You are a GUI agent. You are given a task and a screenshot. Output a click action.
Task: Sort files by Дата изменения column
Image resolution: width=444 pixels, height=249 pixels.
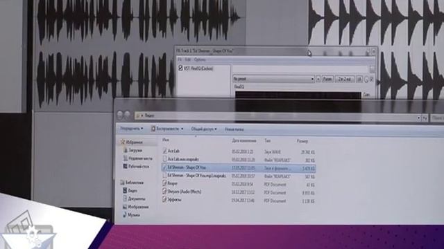click(244, 140)
